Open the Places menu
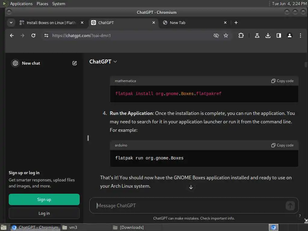This screenshot has height=231, width=308. point(42,4)
